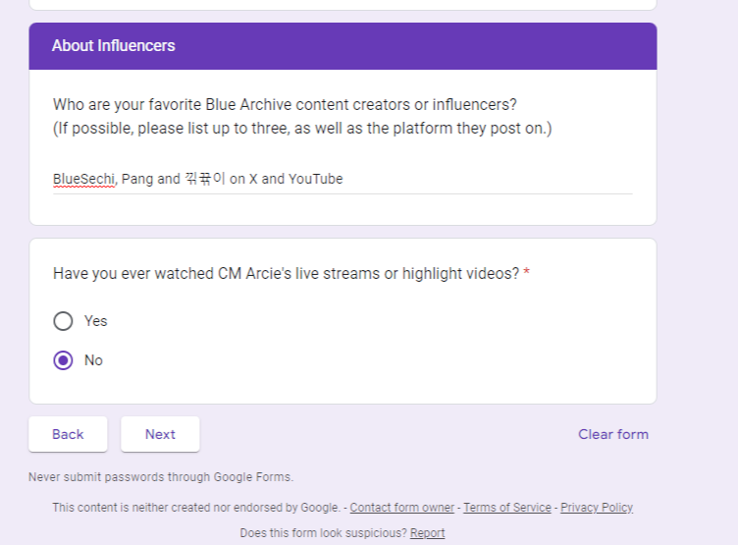Screen dimensions: 738x545
Task: Open the Contact form owner link
Action: [x=402, y=508]
